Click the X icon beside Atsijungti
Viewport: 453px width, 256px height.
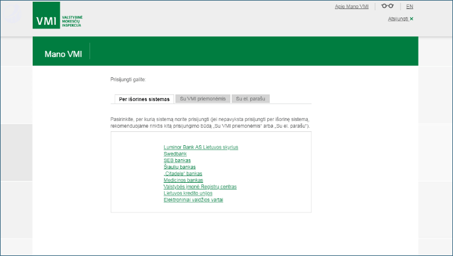pyautogui.click(x=411, y=19)
